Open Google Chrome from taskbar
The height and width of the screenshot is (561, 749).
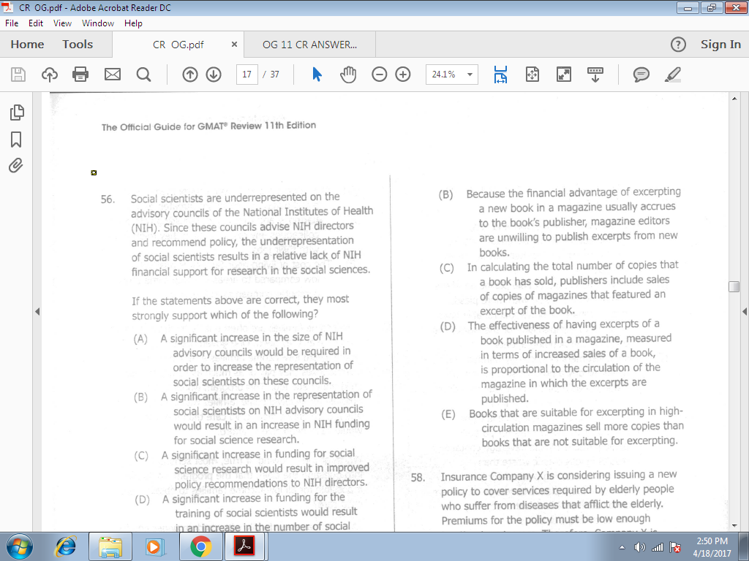(x=201, y=546)
